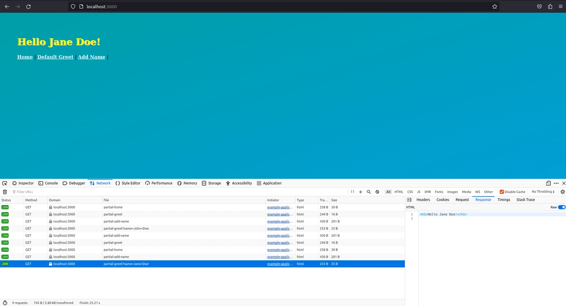The image size is (566, 306).
Task: Close the developer tools with the X icon
Action: coord(564,183)
